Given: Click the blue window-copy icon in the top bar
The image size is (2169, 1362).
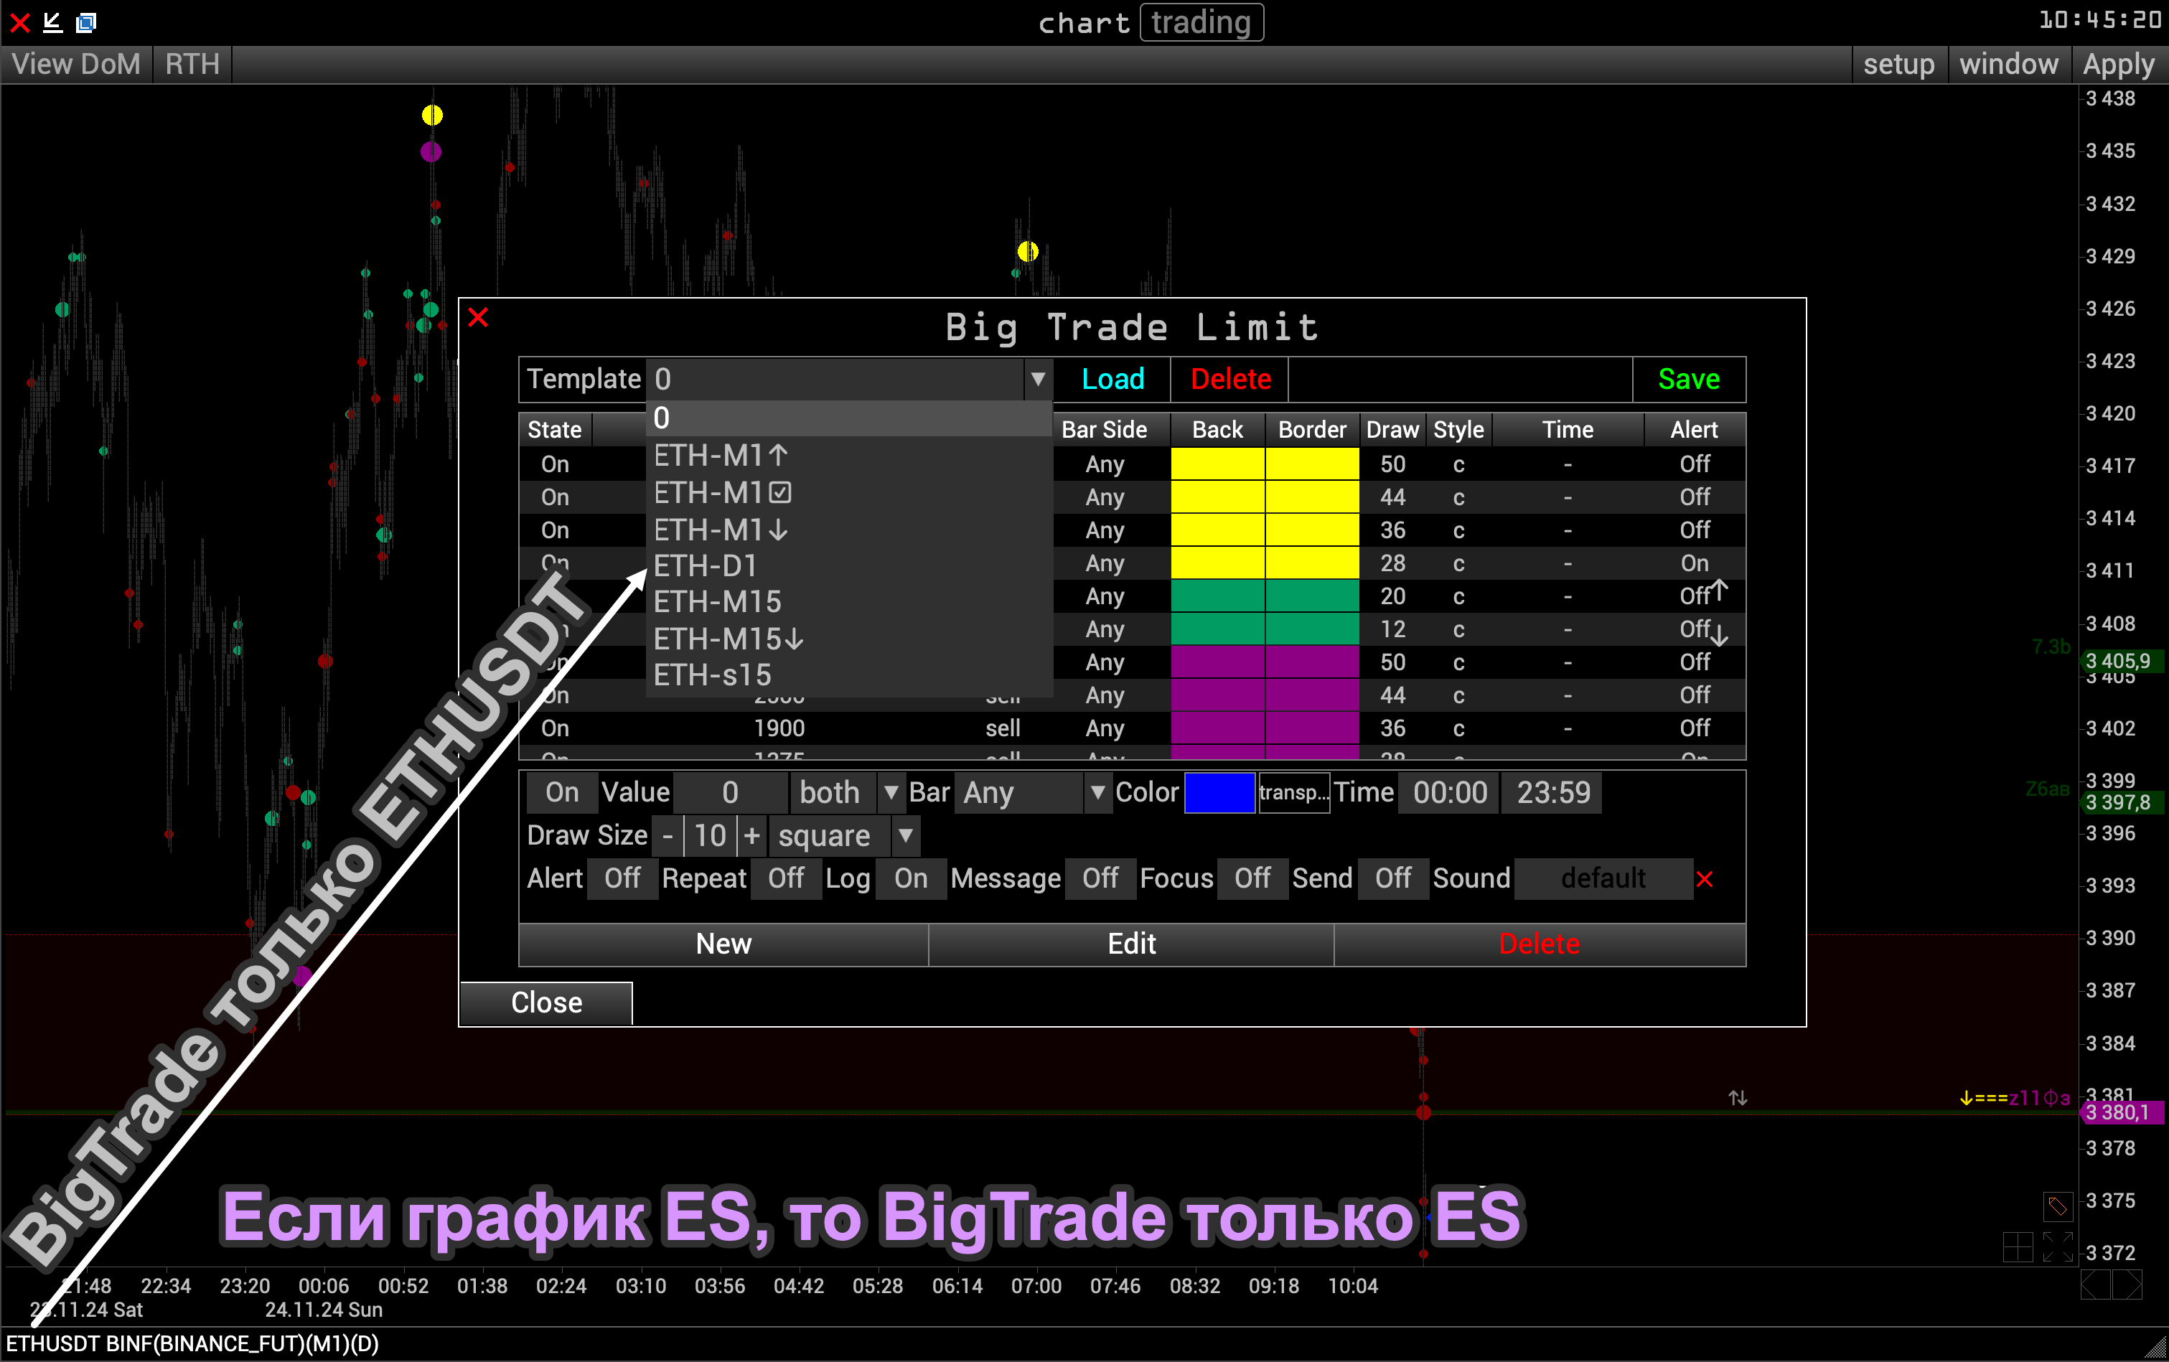Looking at the screenshot, I should [x=86, y=22].
